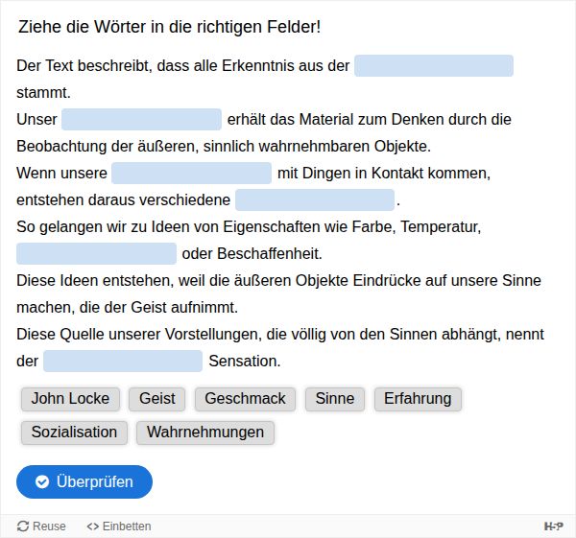576x538 pixels.
Task: Click the H5P logo icon
Action: (x=553, y=526)
